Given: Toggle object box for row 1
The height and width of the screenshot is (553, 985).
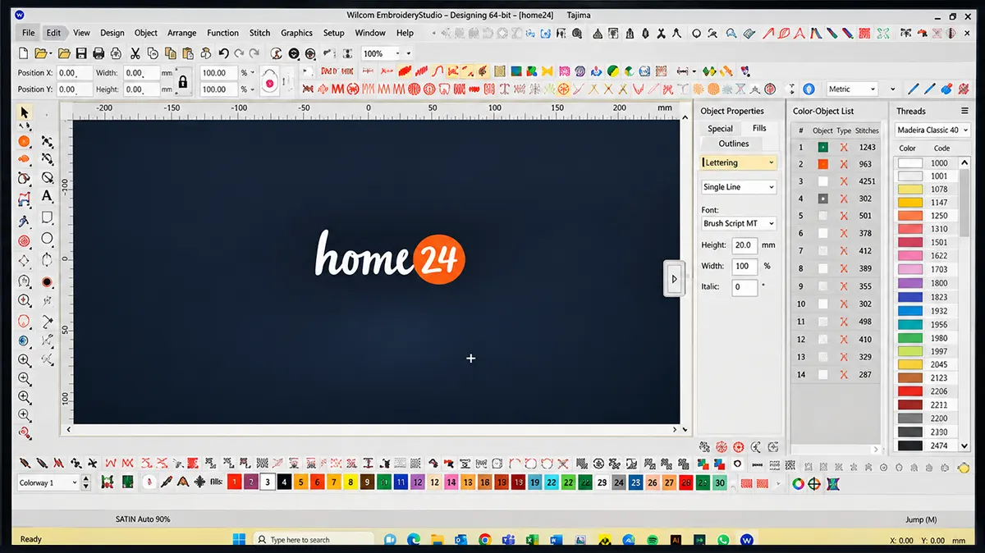Looking at the screenshot, I should point(822,147).
